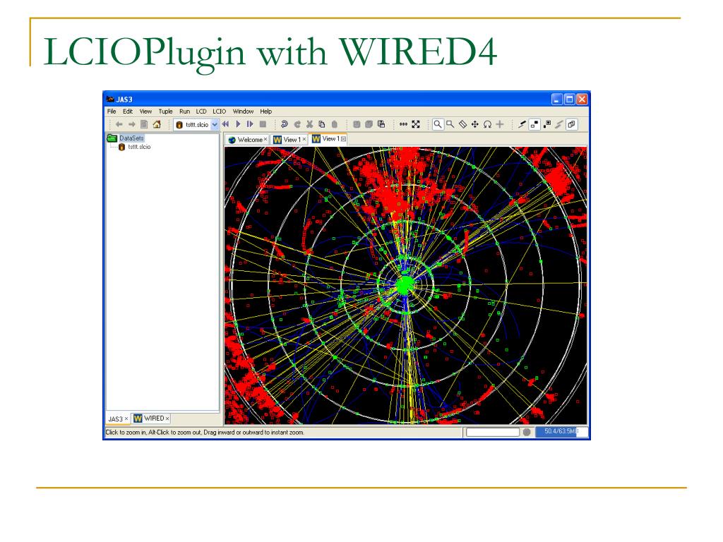
Task: Select the active zoom magnifier tool
Action: pyautogui.click(x=438, y=124)
